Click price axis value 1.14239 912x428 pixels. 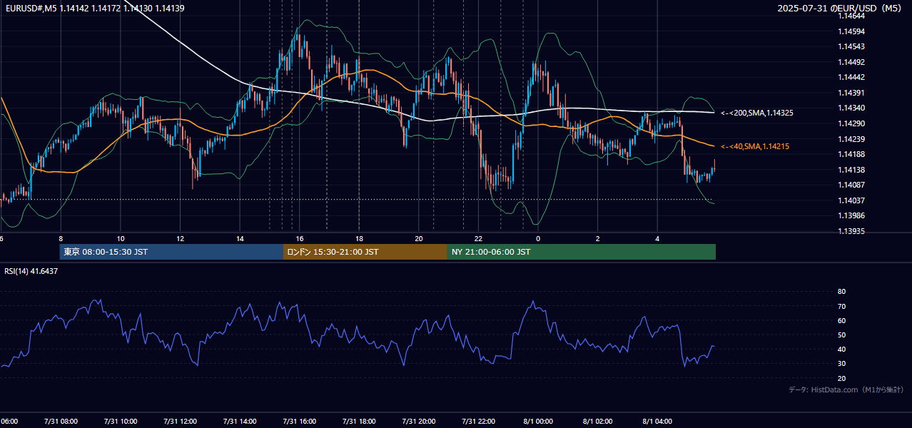click(x=851, y=139)
